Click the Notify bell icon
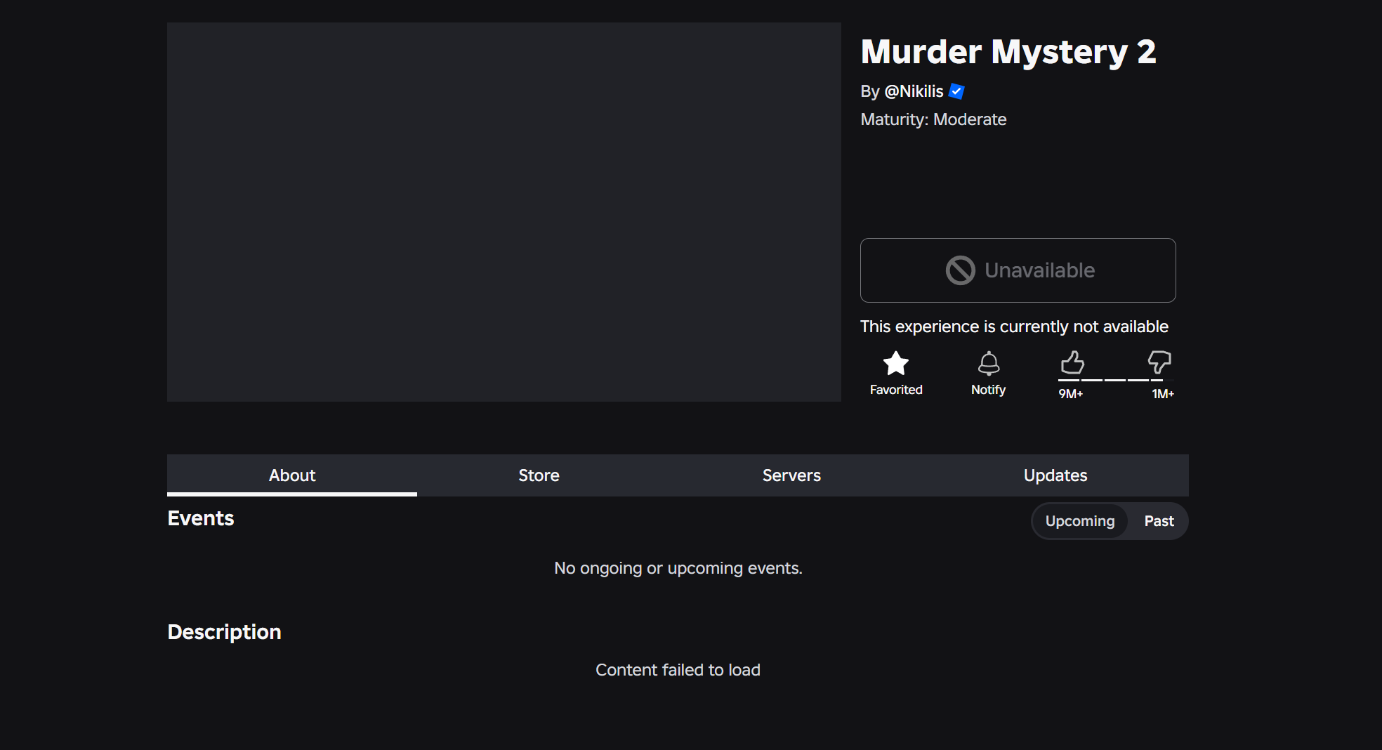The width and height of the screenshot is (1382, 750). point(989,363)
